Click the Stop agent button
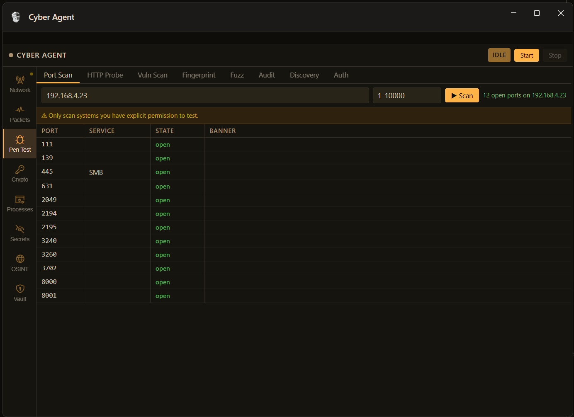 click(x=555, y=56)
